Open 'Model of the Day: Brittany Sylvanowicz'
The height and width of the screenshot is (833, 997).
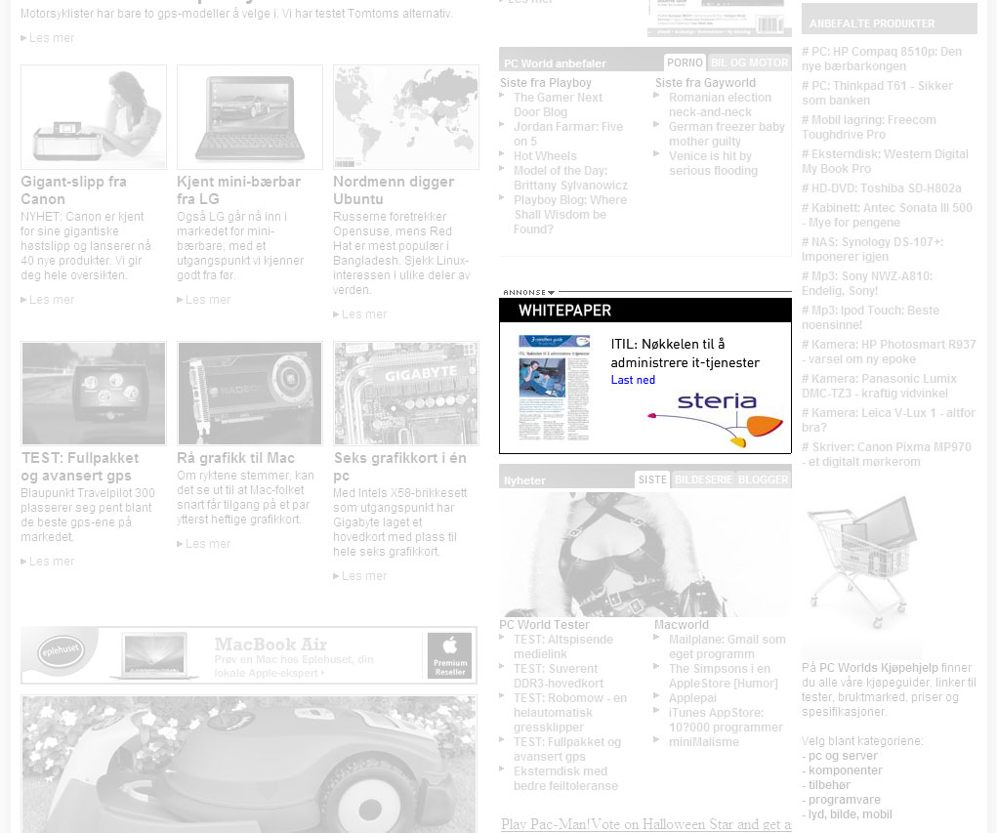[570, 178]
